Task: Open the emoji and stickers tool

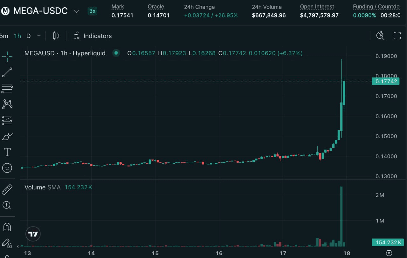Action: coord(7,168)
